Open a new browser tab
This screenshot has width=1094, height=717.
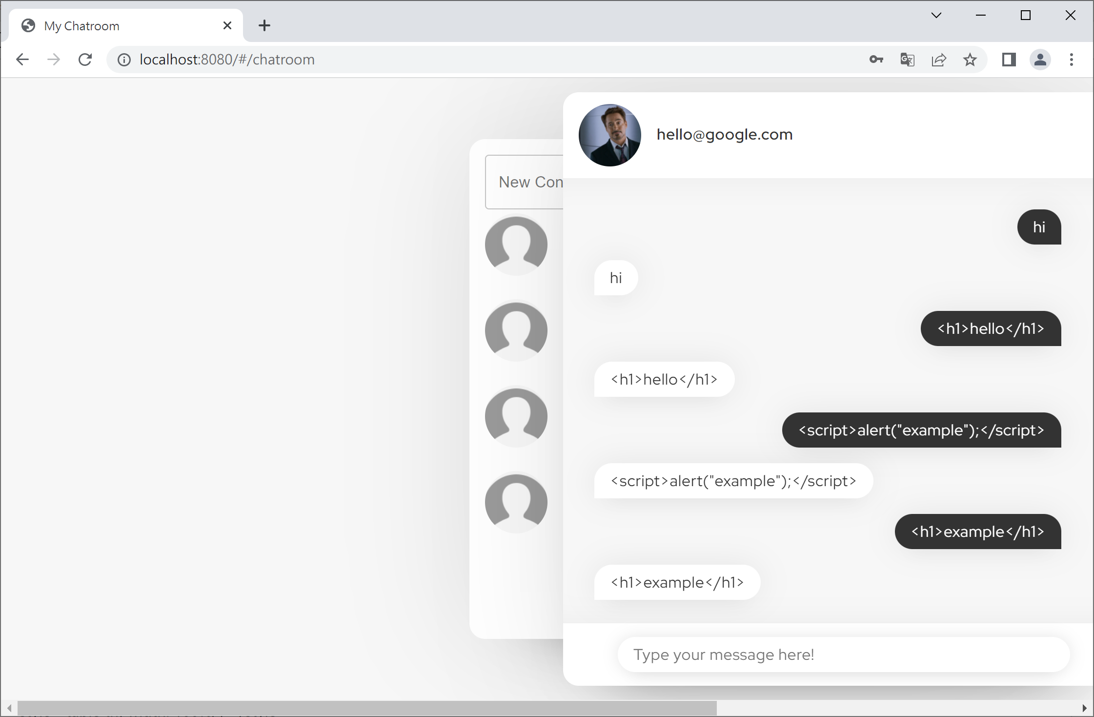coord(264,25)
